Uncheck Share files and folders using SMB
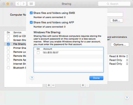The width and height of the screenshot is (133, 105). (31, 13)
